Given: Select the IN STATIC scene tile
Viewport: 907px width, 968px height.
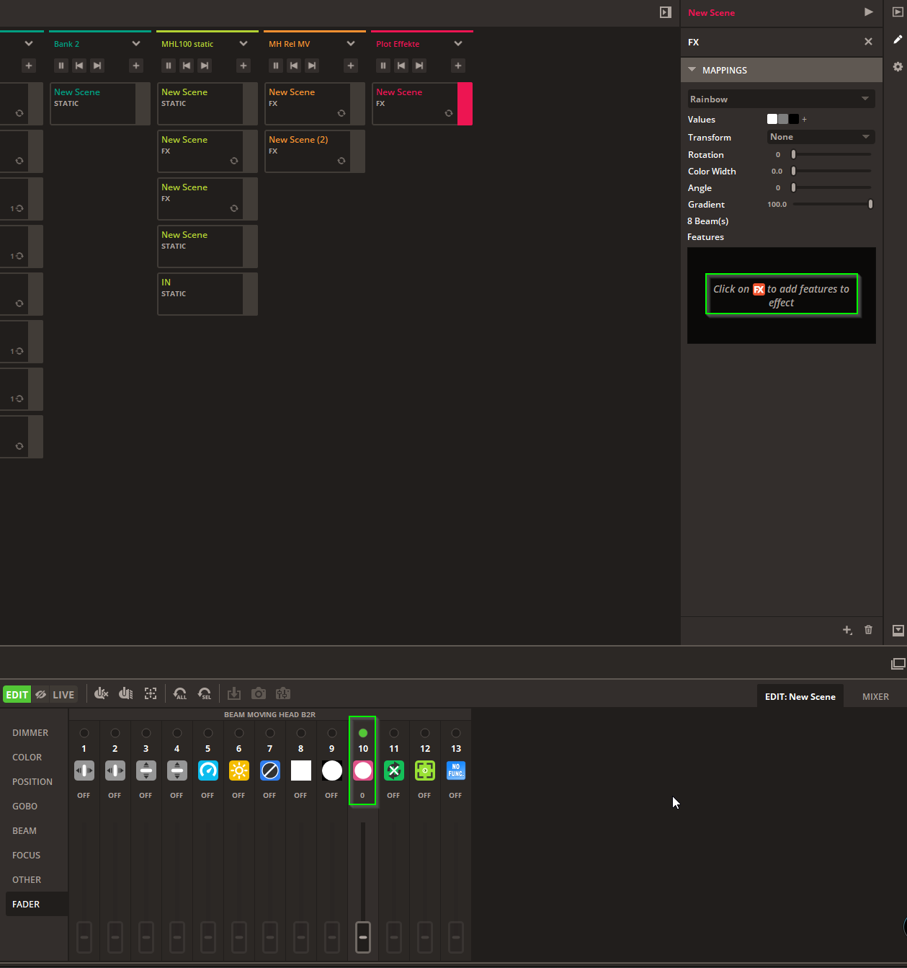Looking at the screenshot, I should pos(207,294).
